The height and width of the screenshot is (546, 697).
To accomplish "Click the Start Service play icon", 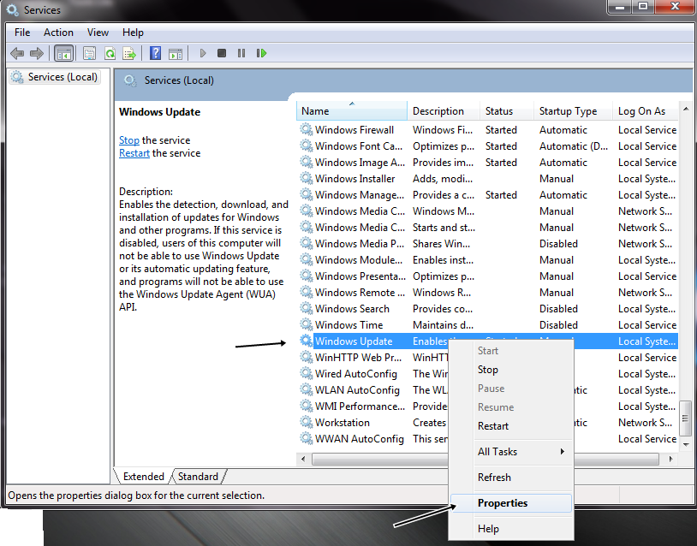I will pyautogui.click(x=203, y=53).
